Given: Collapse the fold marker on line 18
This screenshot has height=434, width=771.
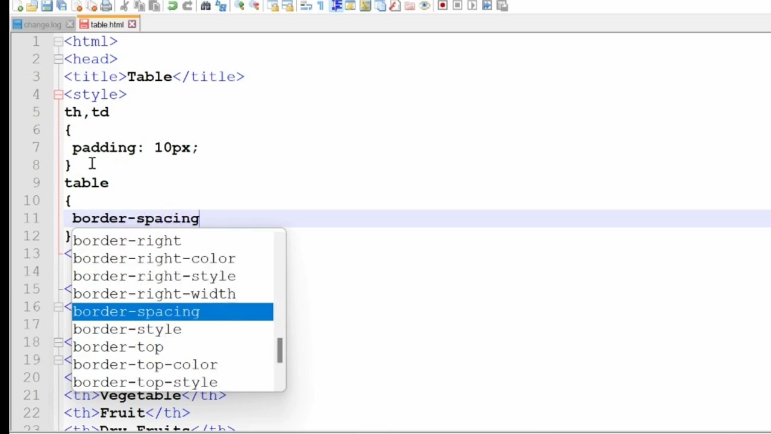Looking at the screenshot, I should 58,342.
